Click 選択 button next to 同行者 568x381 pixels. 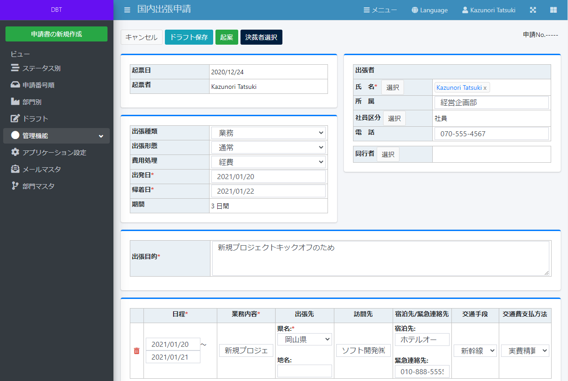(388, 154)
